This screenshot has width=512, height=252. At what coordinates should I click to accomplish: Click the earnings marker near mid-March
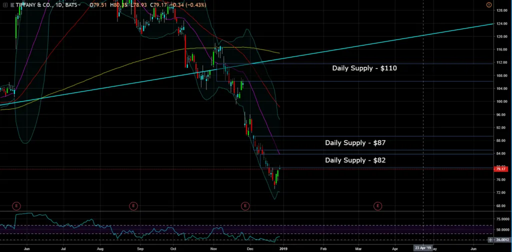(377, 205)
